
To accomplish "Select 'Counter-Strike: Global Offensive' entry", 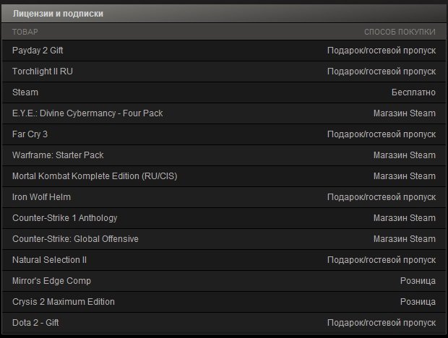I will (224, 239).
